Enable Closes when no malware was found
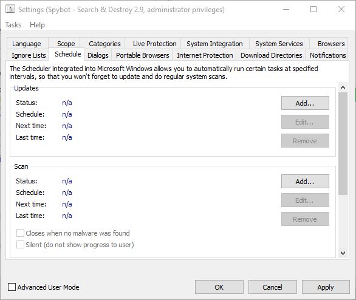Screen dimensions: 356x300 20,233
